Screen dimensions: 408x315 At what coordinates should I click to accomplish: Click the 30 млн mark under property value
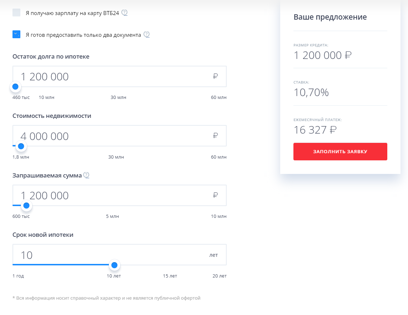point(116,157)
